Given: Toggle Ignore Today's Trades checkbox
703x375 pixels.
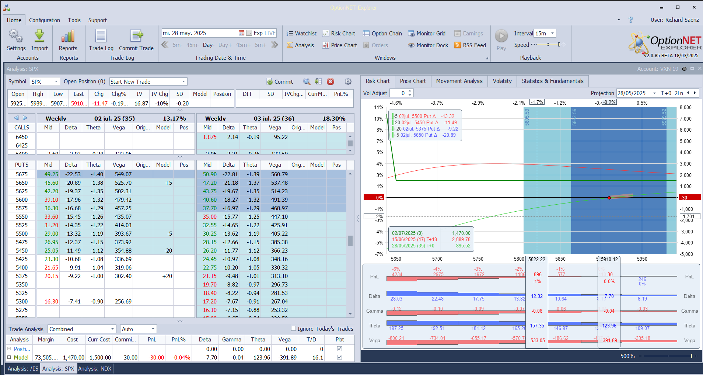Looking at the screenshot, I should (x=294, y=328).
